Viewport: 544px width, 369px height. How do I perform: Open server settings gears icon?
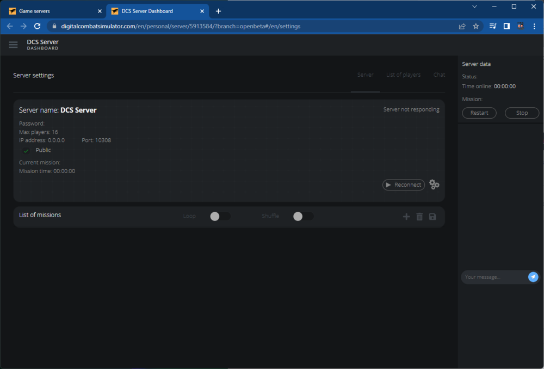pyautogui.click(x=434, y=184)
